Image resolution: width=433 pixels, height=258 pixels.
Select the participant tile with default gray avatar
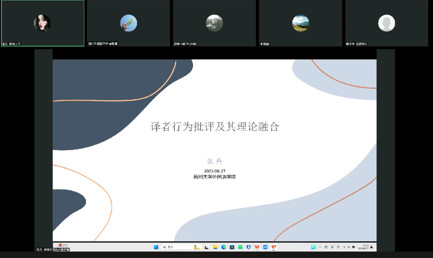pyautogui.click(x=386, y=23)
